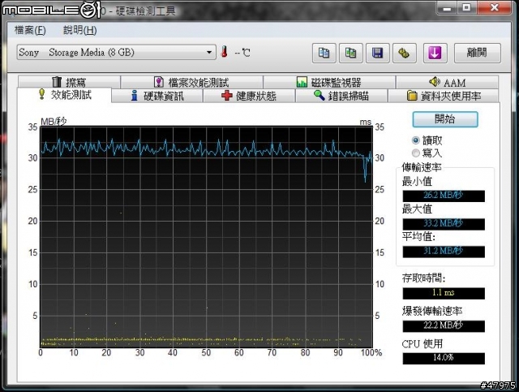
Task: Click the document icon on 檔案效能測試 tab
Action: pos(159,82)
